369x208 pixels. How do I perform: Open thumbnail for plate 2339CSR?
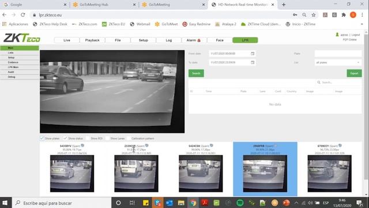(136, 173)
